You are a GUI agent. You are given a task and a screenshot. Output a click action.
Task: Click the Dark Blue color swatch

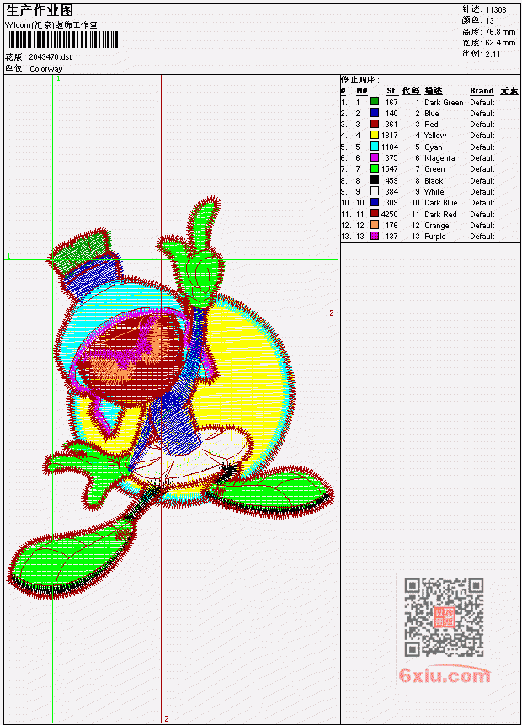[x=375, y=203]
